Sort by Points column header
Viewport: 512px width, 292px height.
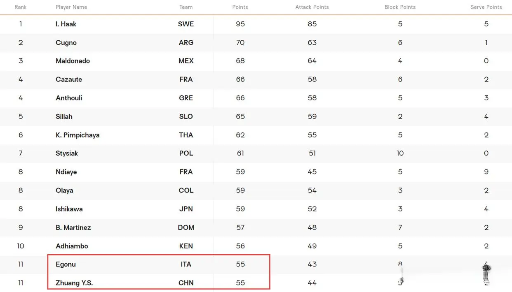pos(240,7)
